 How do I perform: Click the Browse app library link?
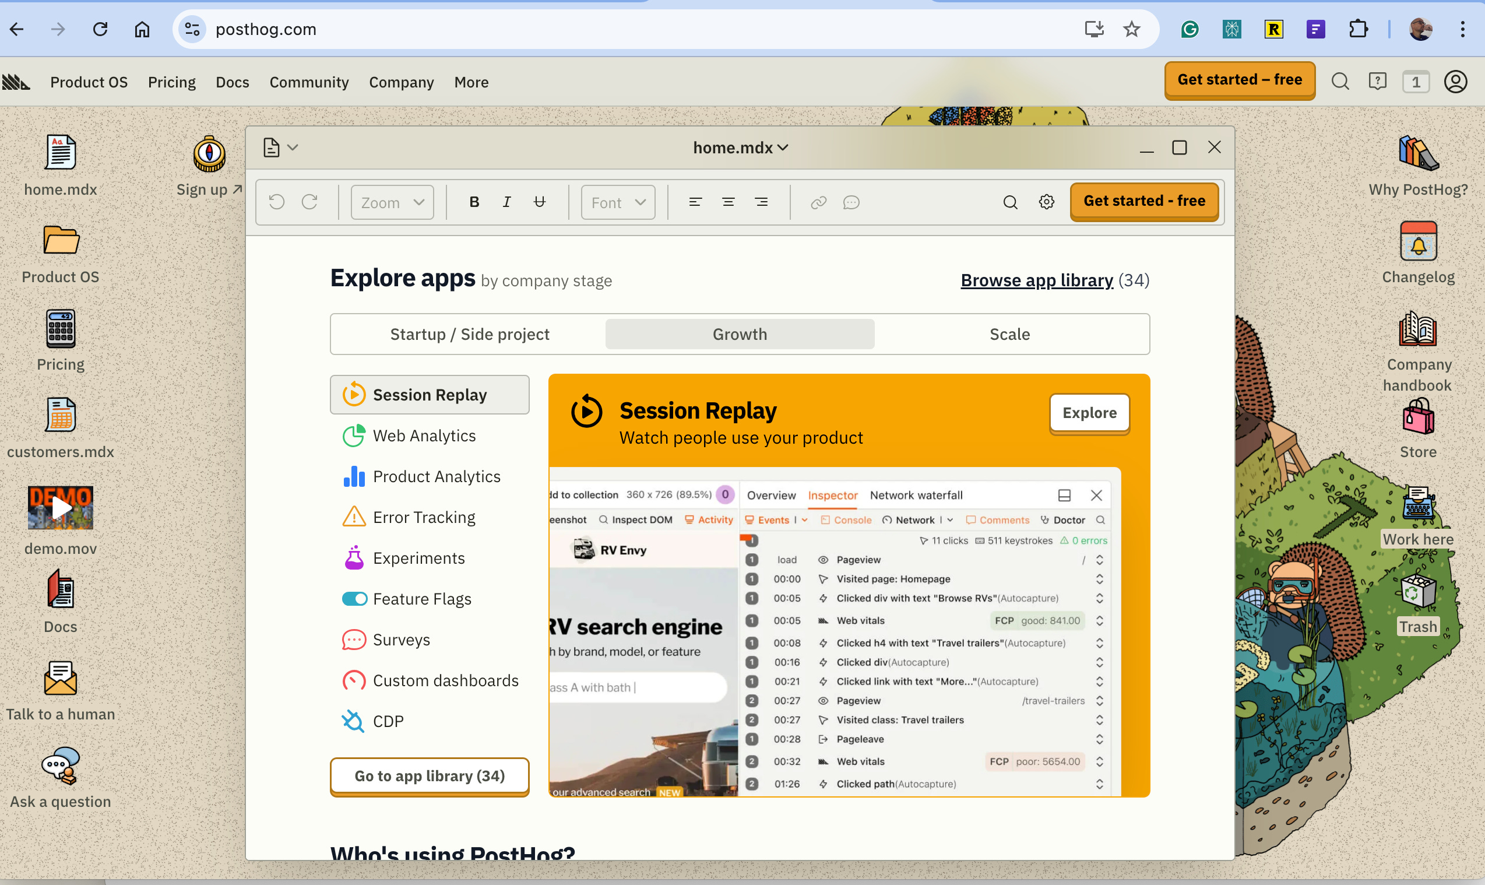tap(1036, 280)
